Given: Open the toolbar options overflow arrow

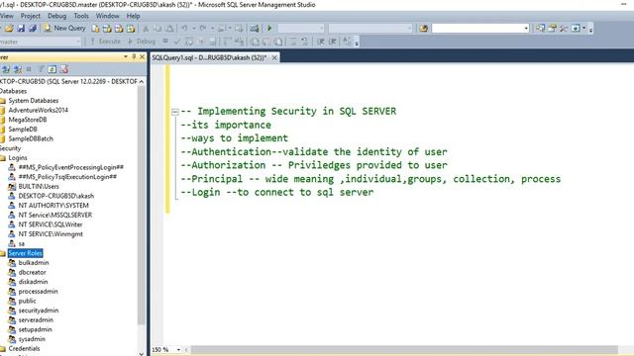Looking at the screenshot, I should click(590, 29).
